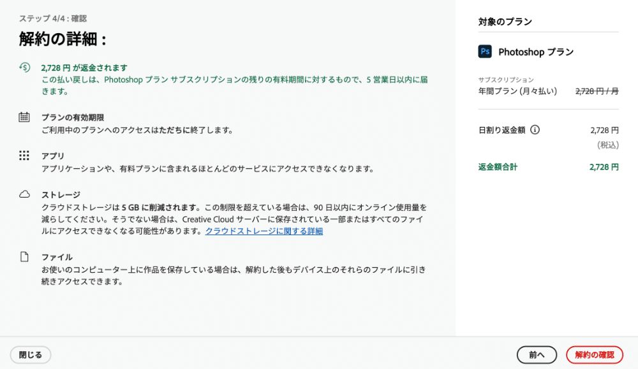Click the calendar icon beside プランの有効期限
Screen dimensions: 638x369
(24, 117)
